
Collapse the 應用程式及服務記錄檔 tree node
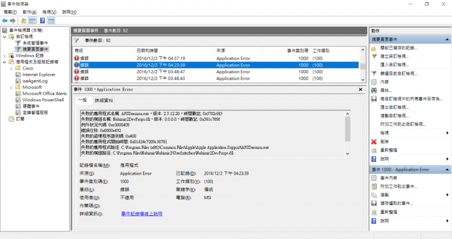click(x=4, y=62)
